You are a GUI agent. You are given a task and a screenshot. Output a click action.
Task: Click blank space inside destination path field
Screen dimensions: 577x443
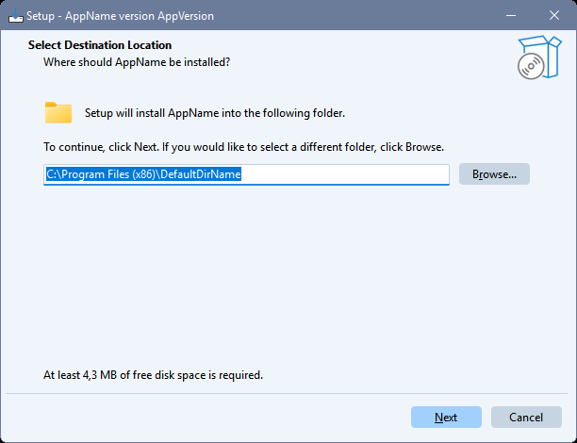click(x=349, y=174)
